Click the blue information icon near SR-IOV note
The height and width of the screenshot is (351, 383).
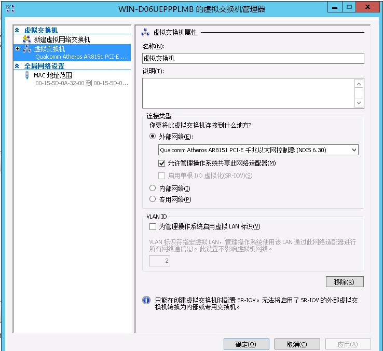point(146,300)
